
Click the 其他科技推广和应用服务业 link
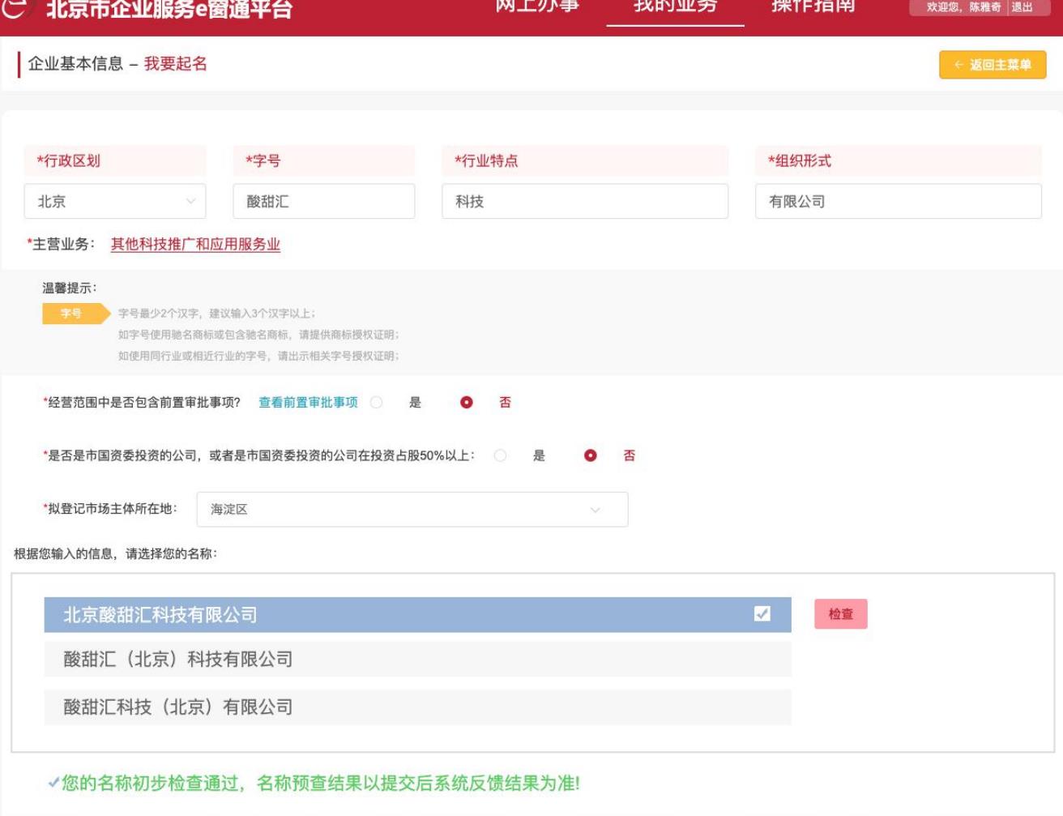195,245
